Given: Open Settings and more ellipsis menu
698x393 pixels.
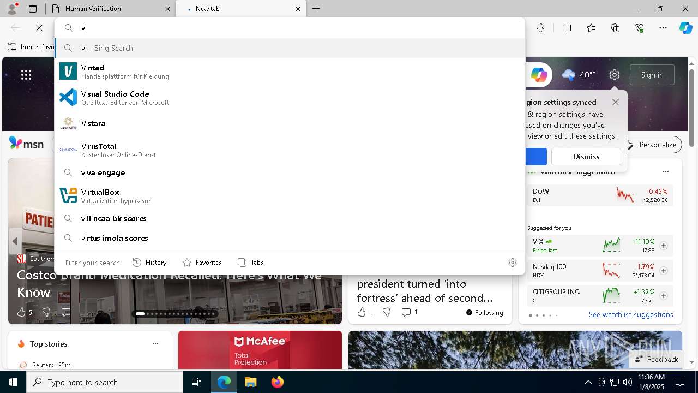Looking at the screenshot, I should click(663, 28).
